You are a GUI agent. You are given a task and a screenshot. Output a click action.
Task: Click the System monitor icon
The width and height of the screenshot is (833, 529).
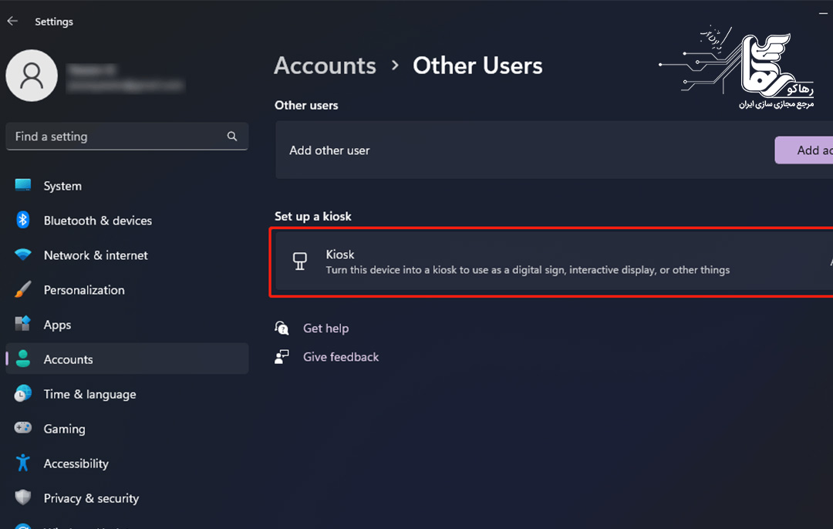pos(23,186)
